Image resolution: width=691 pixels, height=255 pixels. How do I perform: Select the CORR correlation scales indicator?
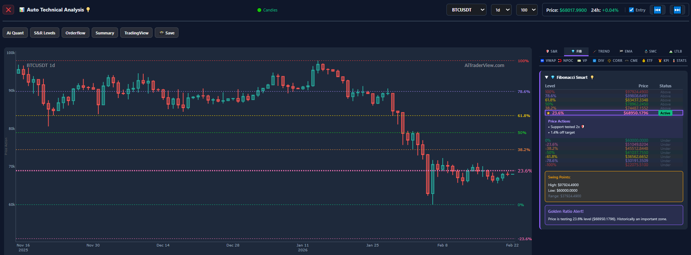tap(615, 61)
